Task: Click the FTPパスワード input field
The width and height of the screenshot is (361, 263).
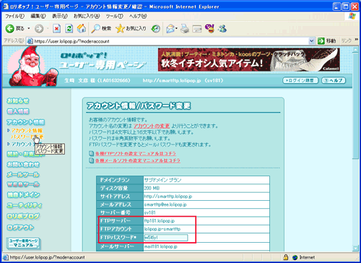Action: click(166, 238)
